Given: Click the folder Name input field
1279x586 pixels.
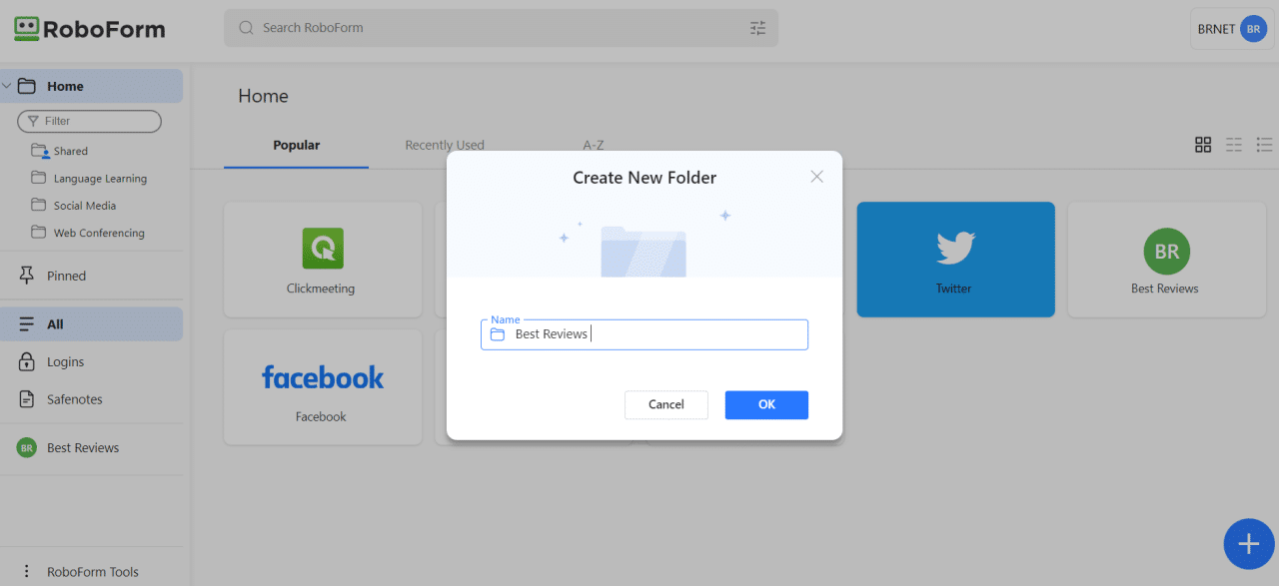Looking at the screenshot, I should click(x=643, y=334).
